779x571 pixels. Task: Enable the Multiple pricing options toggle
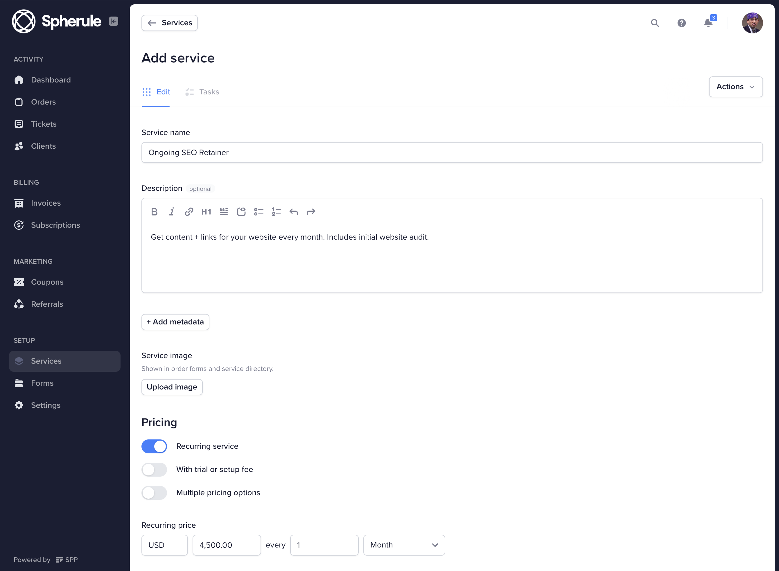tap(154, 492)
